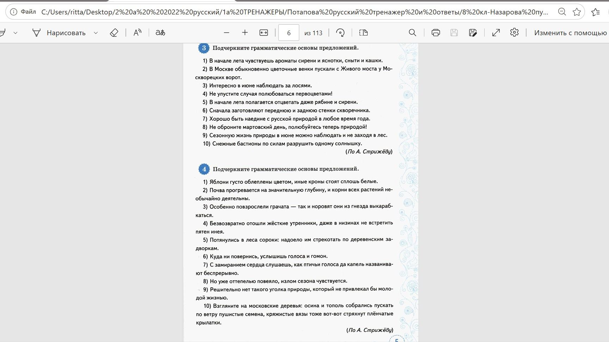
Task: Add this page to favorites with the star
Action: click(577, 12)
